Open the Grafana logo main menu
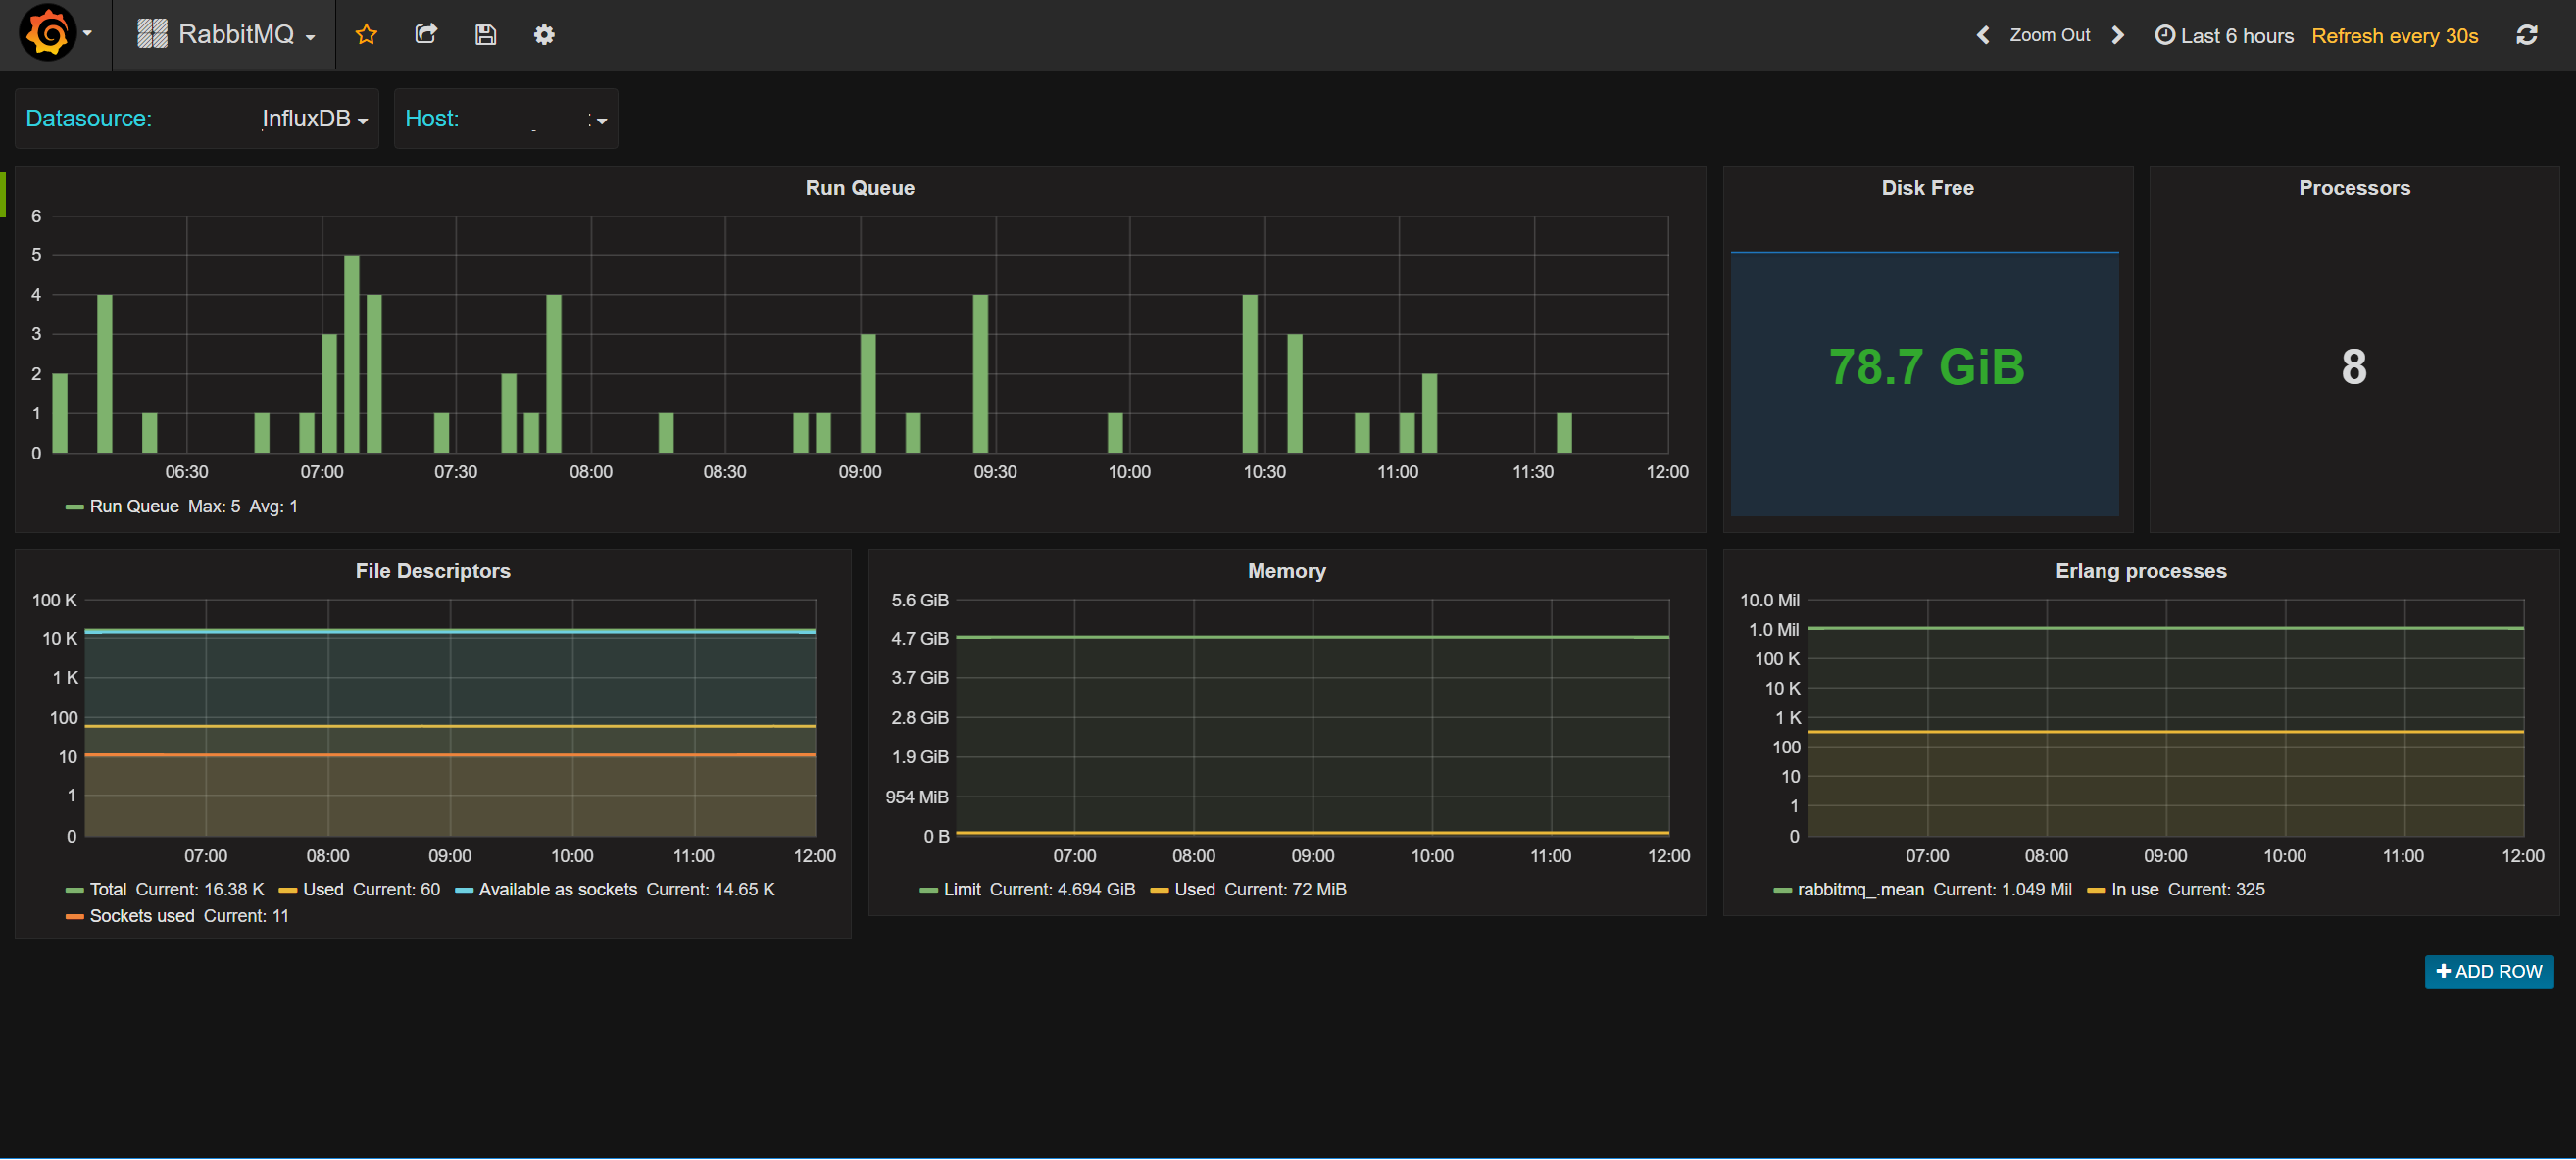Screen dimensions: 2576x1160 tap(48, 34)
